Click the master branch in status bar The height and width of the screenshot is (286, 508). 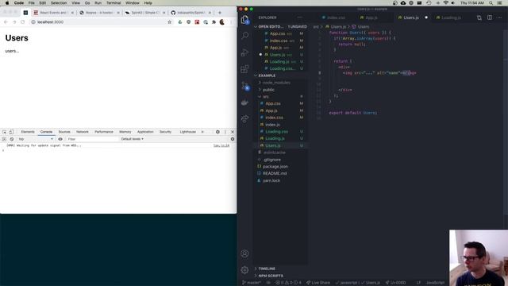click(252, 283)
